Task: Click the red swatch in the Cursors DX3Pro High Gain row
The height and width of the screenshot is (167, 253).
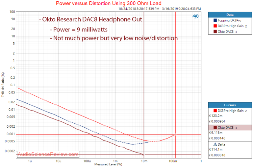Action: (x=215, y=111)
